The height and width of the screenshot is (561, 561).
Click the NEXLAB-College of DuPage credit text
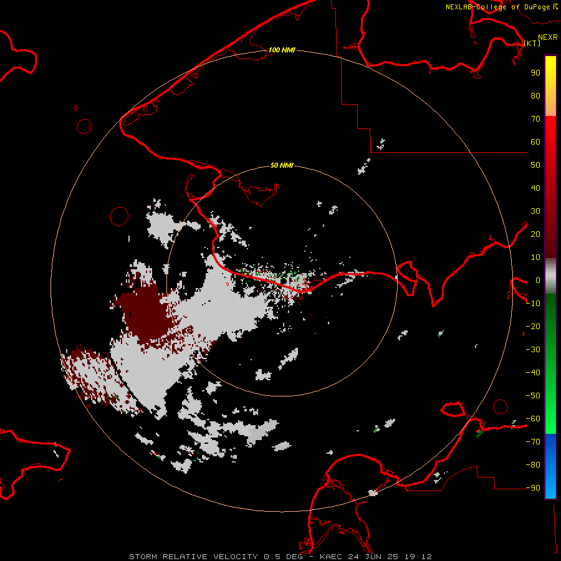502,7
